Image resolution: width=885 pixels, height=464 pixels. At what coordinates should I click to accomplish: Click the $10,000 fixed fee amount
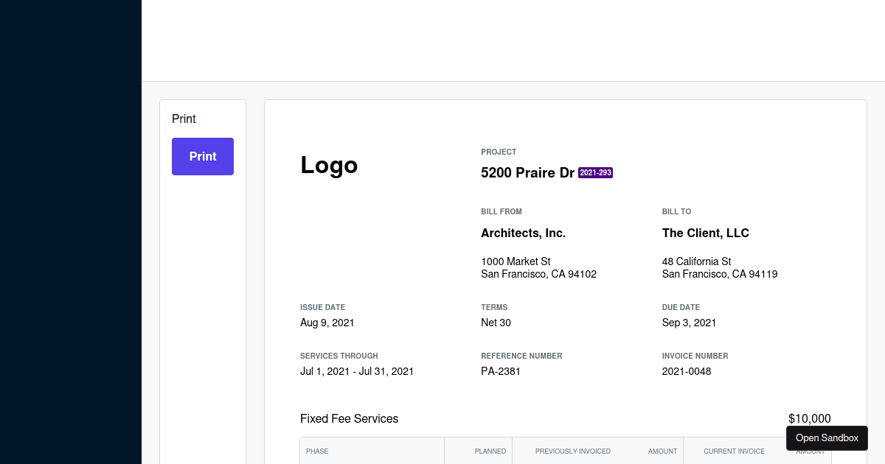(x=809, y=418)
